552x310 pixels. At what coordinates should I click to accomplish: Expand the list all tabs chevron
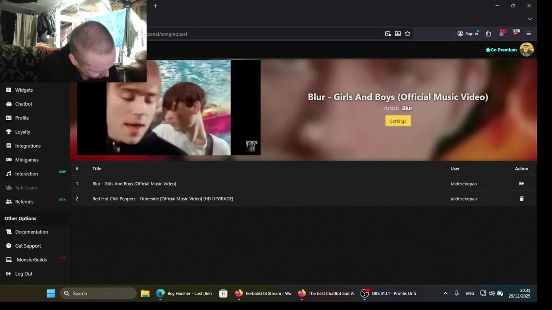530,19
